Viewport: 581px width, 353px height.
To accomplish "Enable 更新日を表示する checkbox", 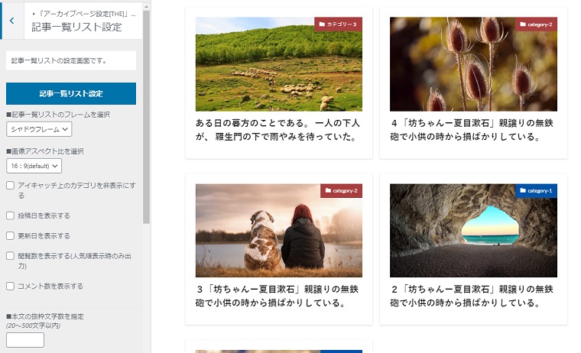I will (x=11, y=235).
